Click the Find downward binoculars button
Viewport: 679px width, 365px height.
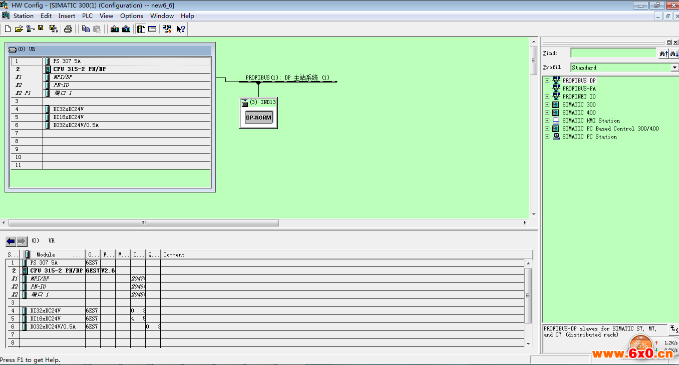tap(674, 53)
